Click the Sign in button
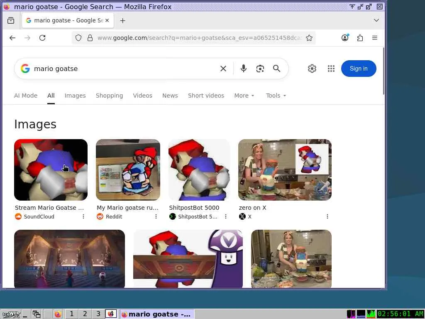The image size is (425, 319). coord(359,69)
